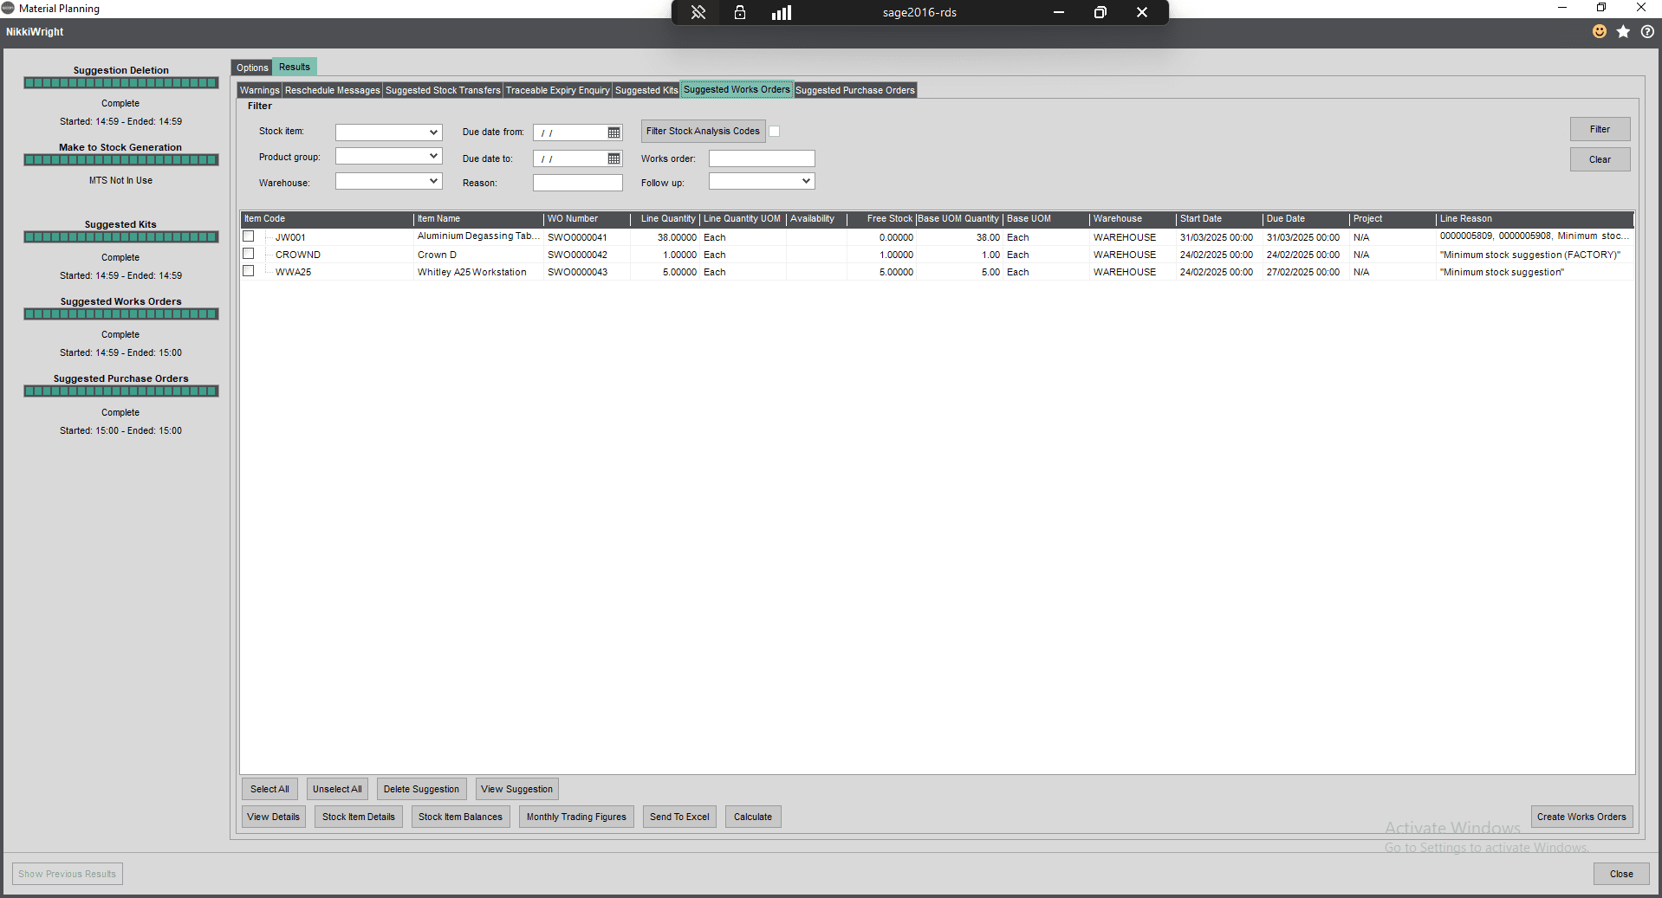Tick the checkbox for the JW001 row
Image resolution: width=1662 pixels, height=898 pixels.
249,236
